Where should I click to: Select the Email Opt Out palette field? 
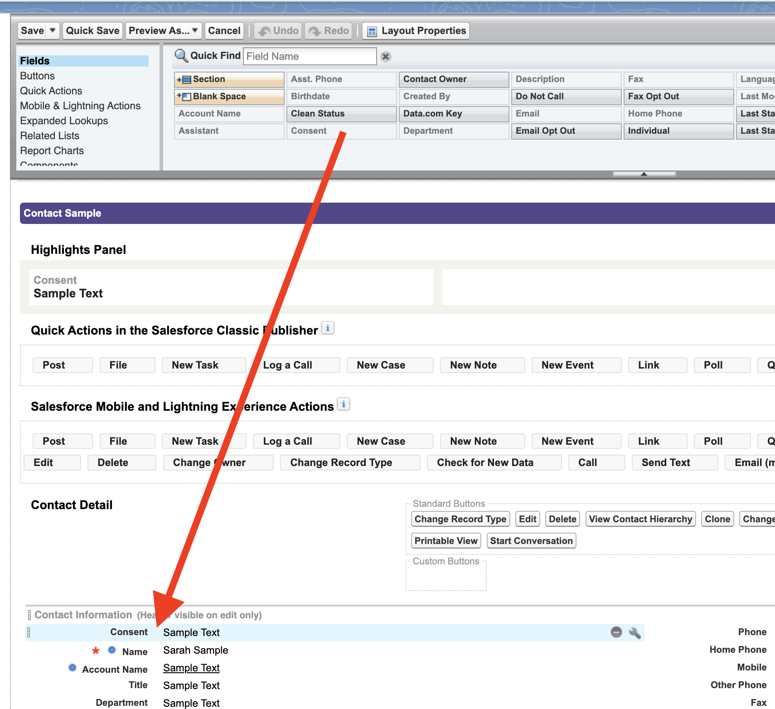567,131
